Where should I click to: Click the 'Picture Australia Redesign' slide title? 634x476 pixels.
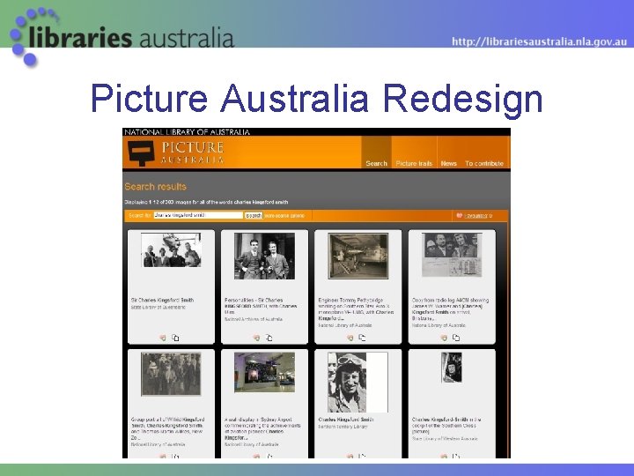click(x=317, y=99)
